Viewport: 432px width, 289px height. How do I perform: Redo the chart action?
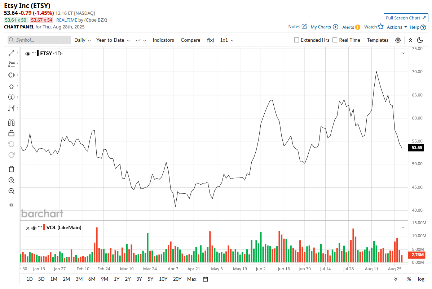[11, 155]
